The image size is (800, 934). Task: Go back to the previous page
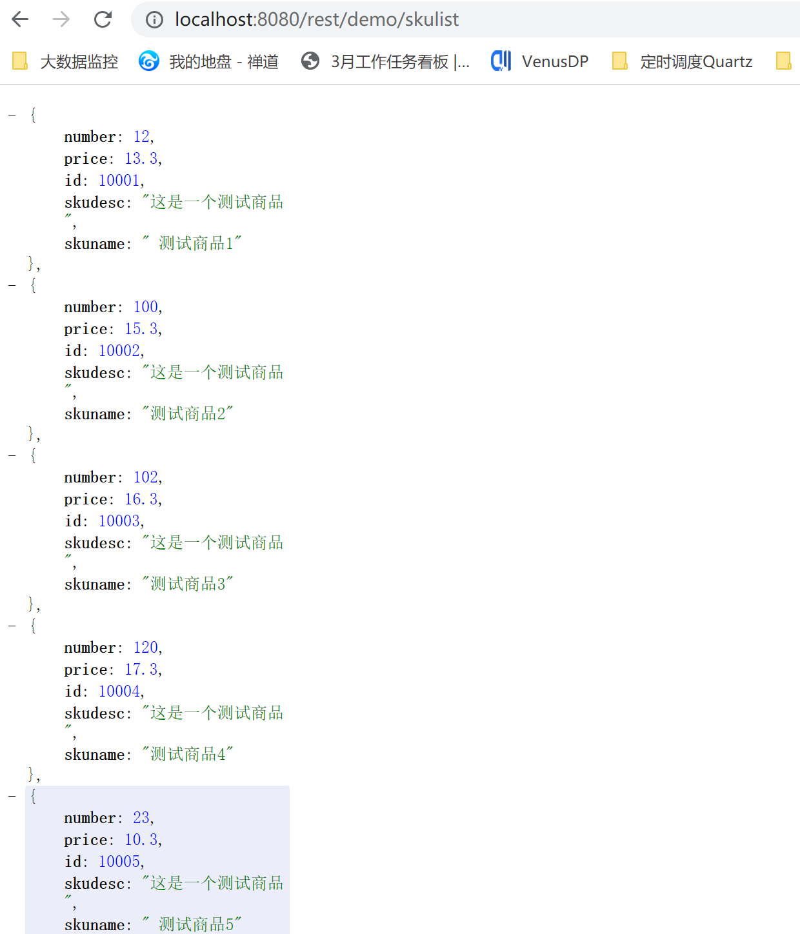21,19
